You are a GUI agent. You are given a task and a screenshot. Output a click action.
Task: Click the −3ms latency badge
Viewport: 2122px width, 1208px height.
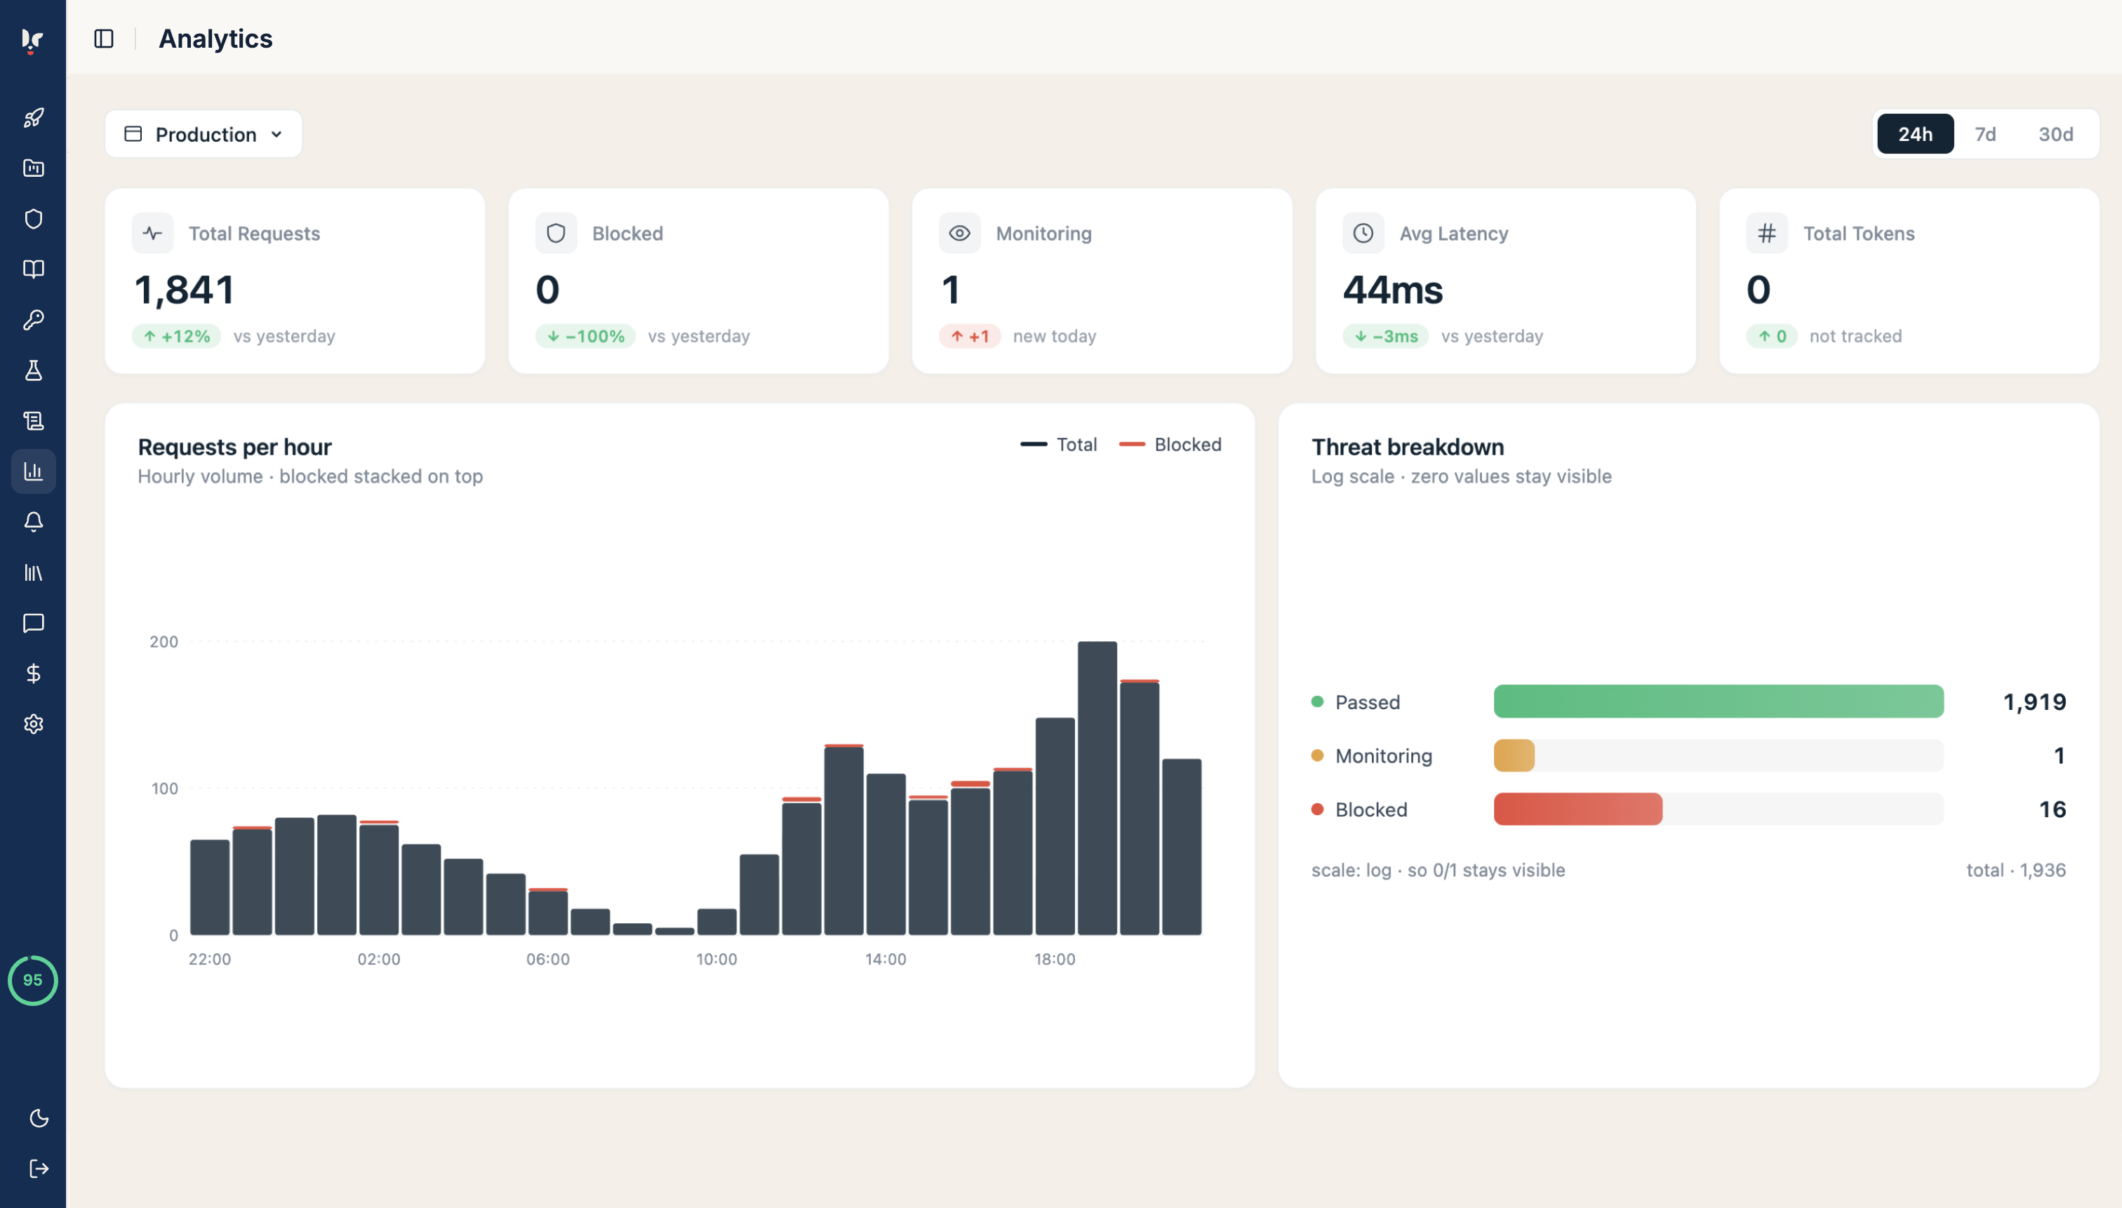(x=1385, y=336)
